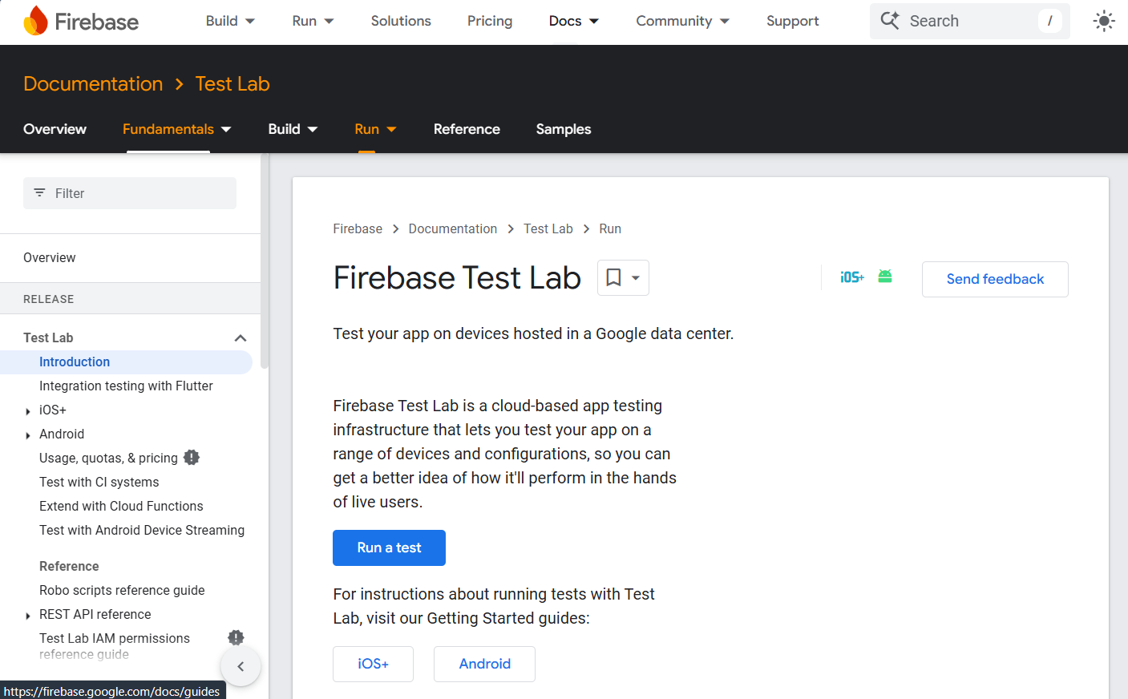Image resolution: width=1128 pixels, height=699 pixels.
Task: Click the Run breadcrumb link
Action: coord(610,228)
